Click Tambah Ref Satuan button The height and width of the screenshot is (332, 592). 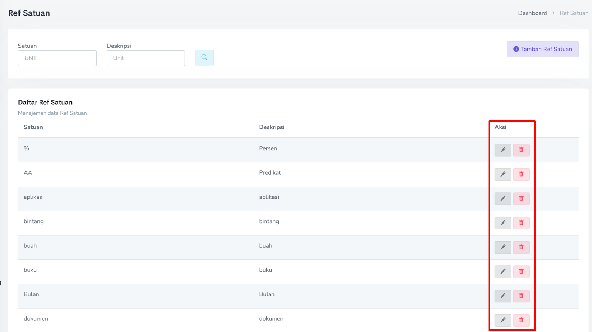[542, 49]
